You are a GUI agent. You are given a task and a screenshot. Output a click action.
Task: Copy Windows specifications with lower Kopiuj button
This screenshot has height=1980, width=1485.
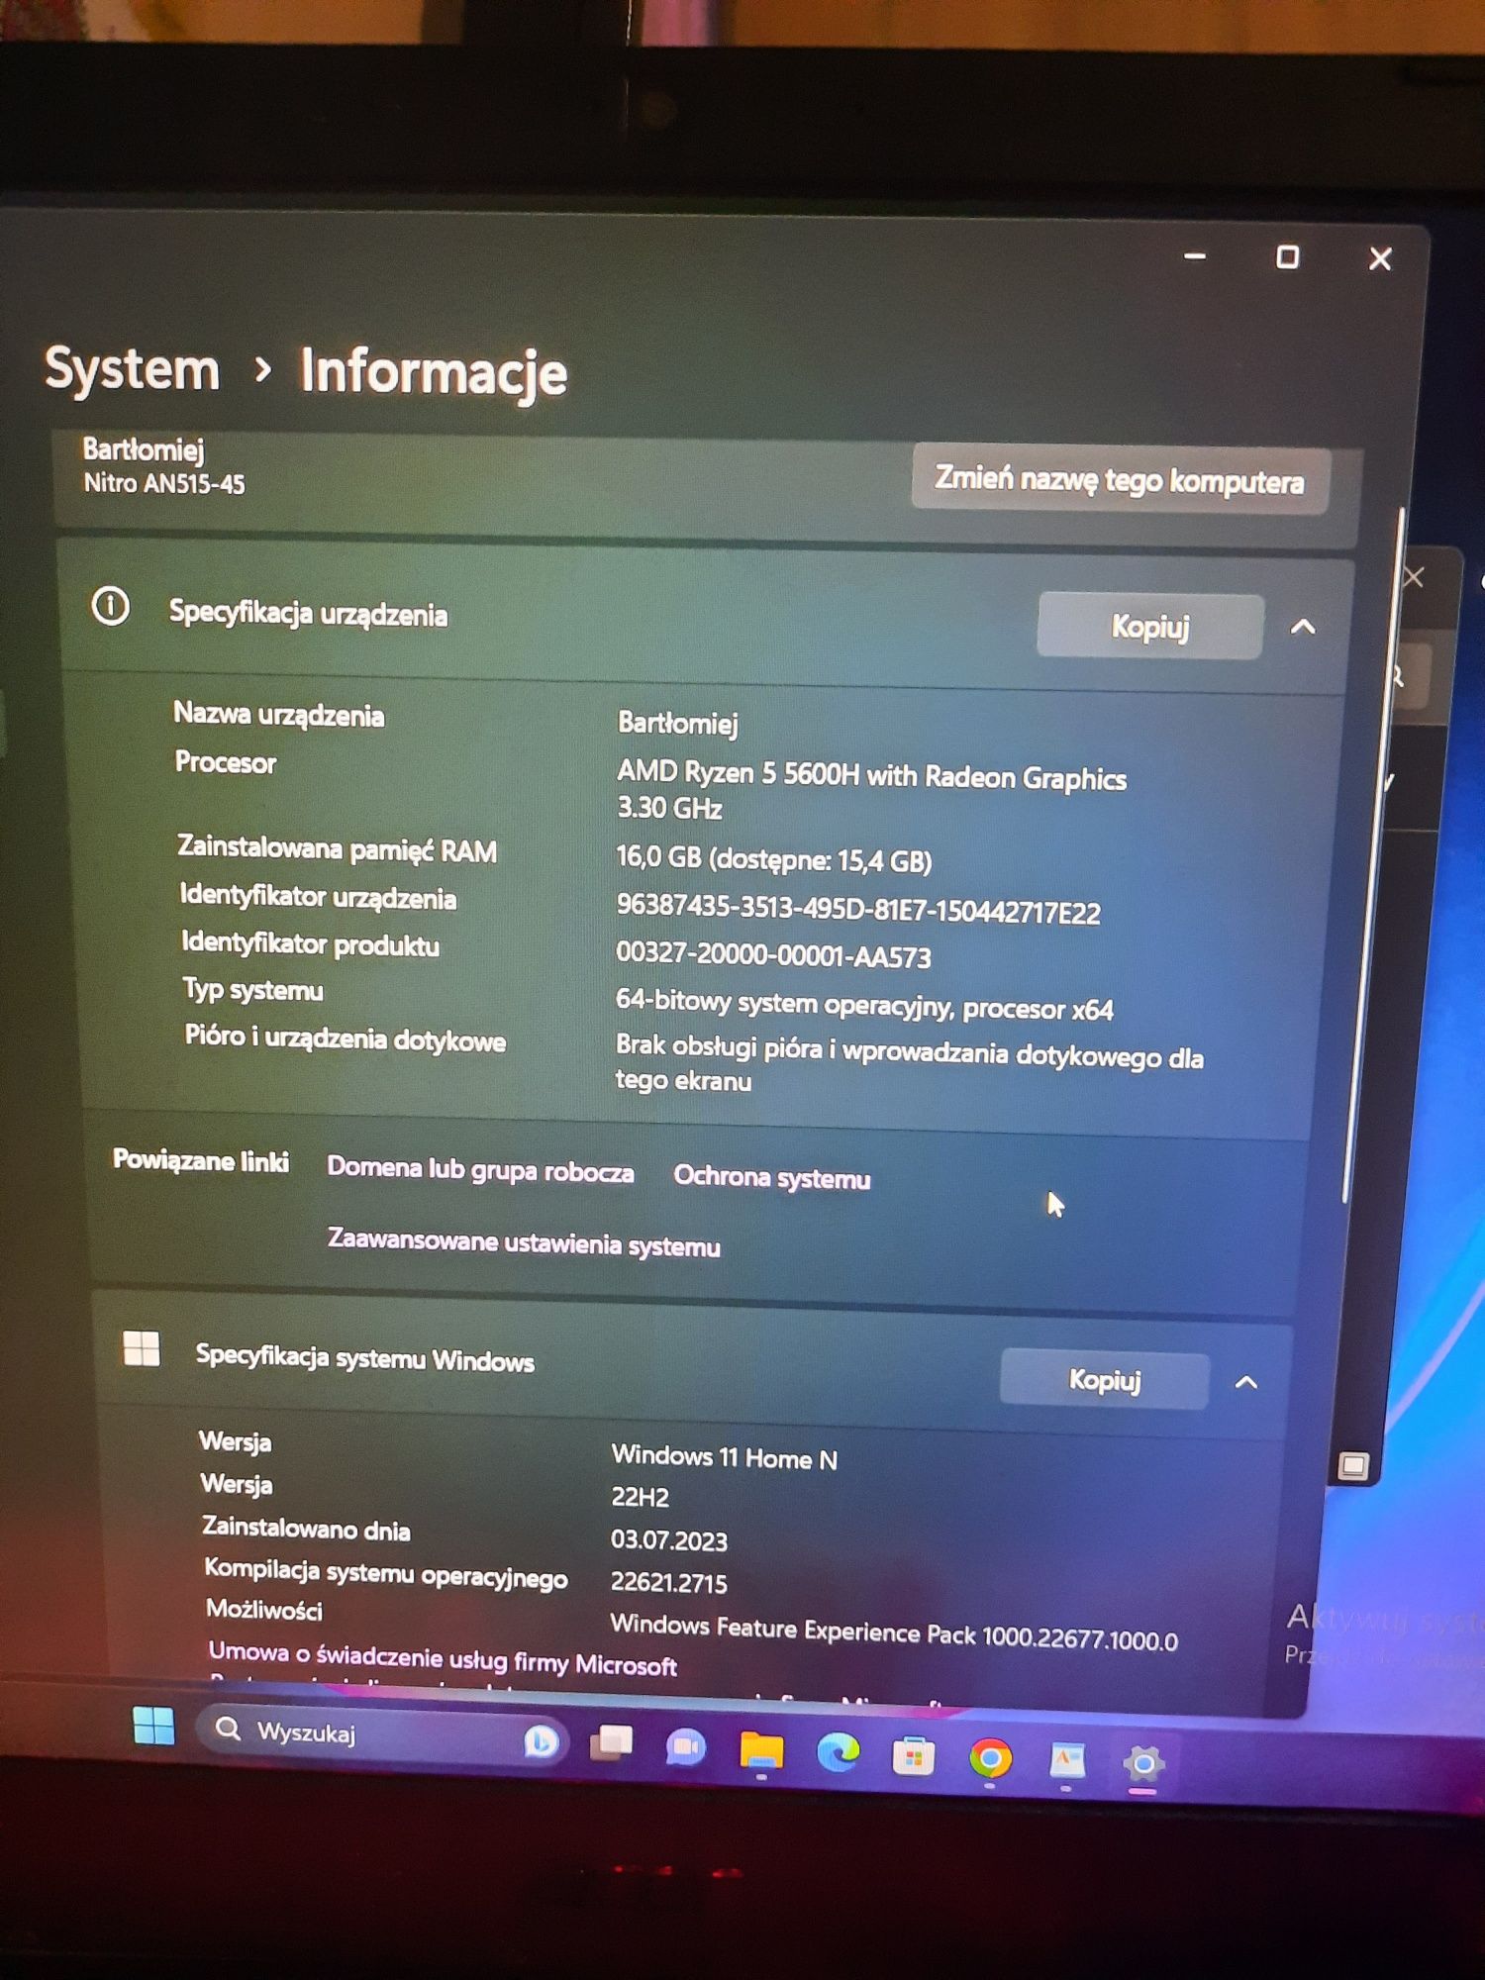(x=1104, y=1379)
